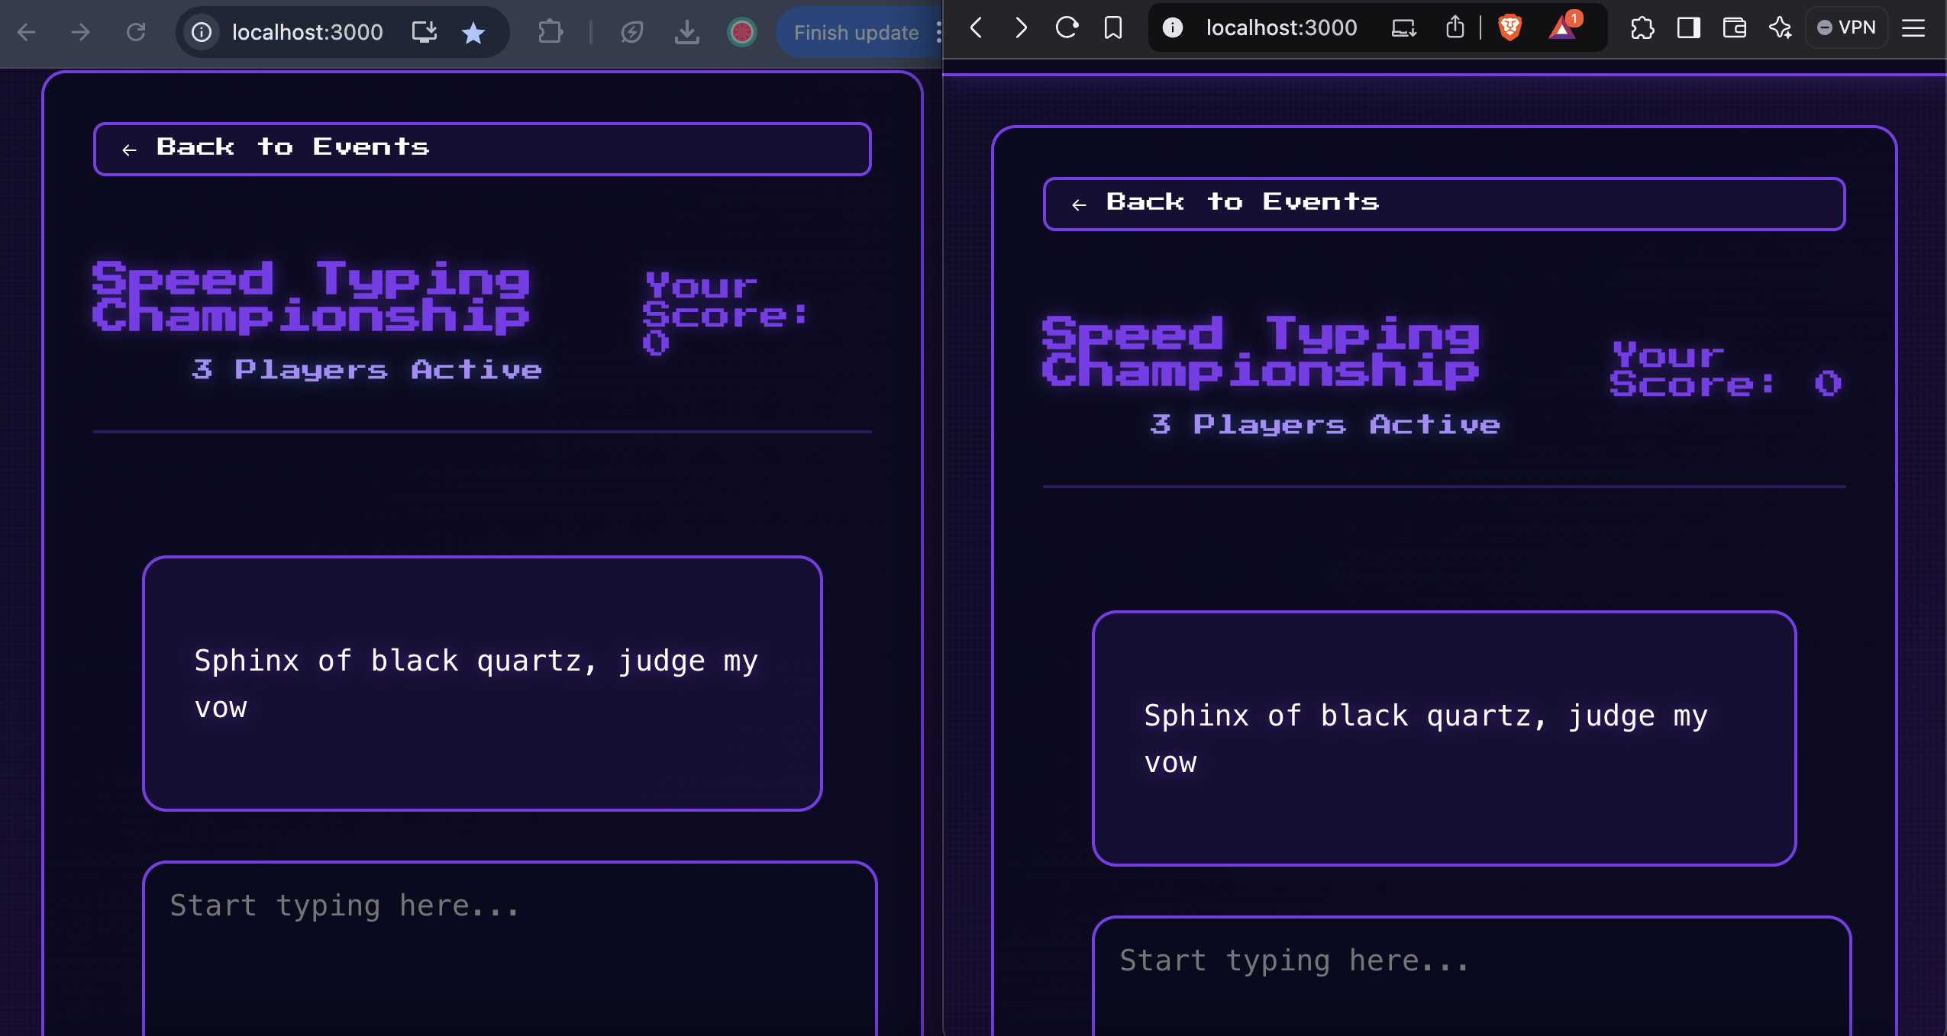Click Back to Events in left window
The image size is (1947, 1036).
tap(481, 149)
